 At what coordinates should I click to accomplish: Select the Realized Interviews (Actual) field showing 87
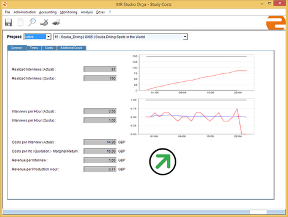tap(100, 69)
